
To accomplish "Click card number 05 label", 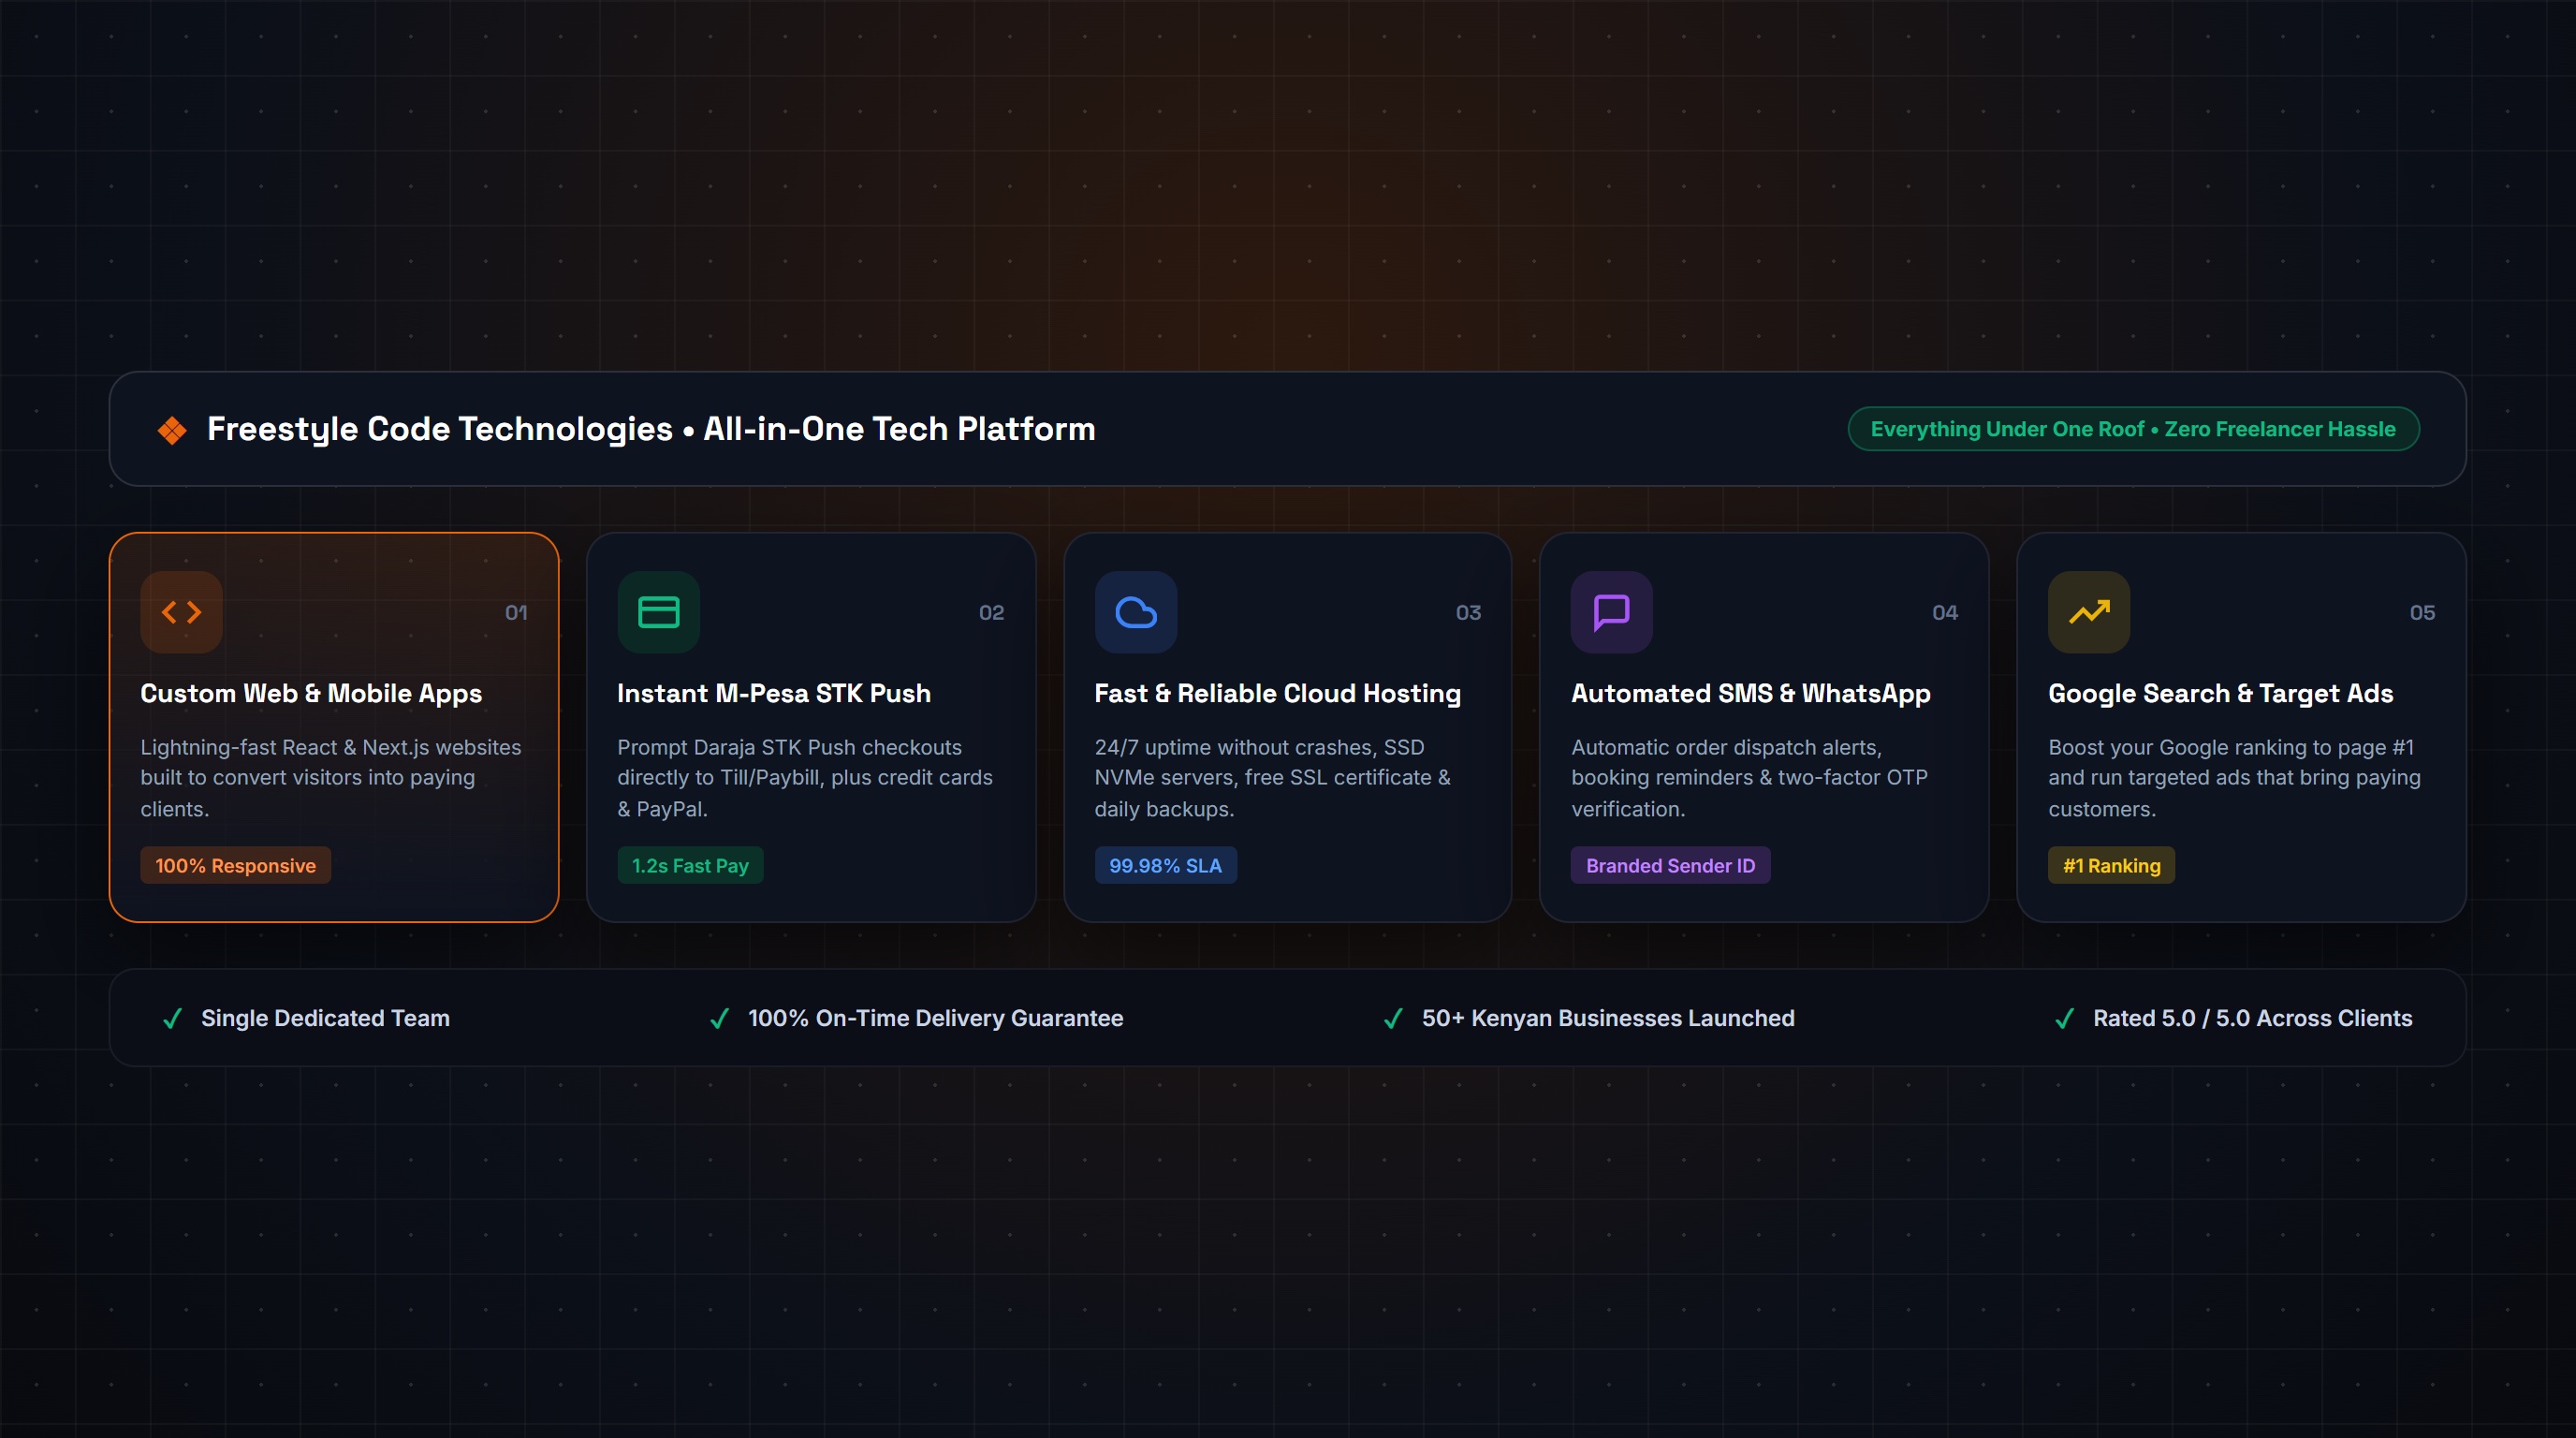I will click(x=2422, y=612).
